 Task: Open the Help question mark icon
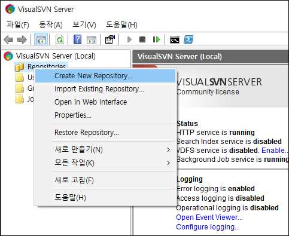click(x=77, y=39)
